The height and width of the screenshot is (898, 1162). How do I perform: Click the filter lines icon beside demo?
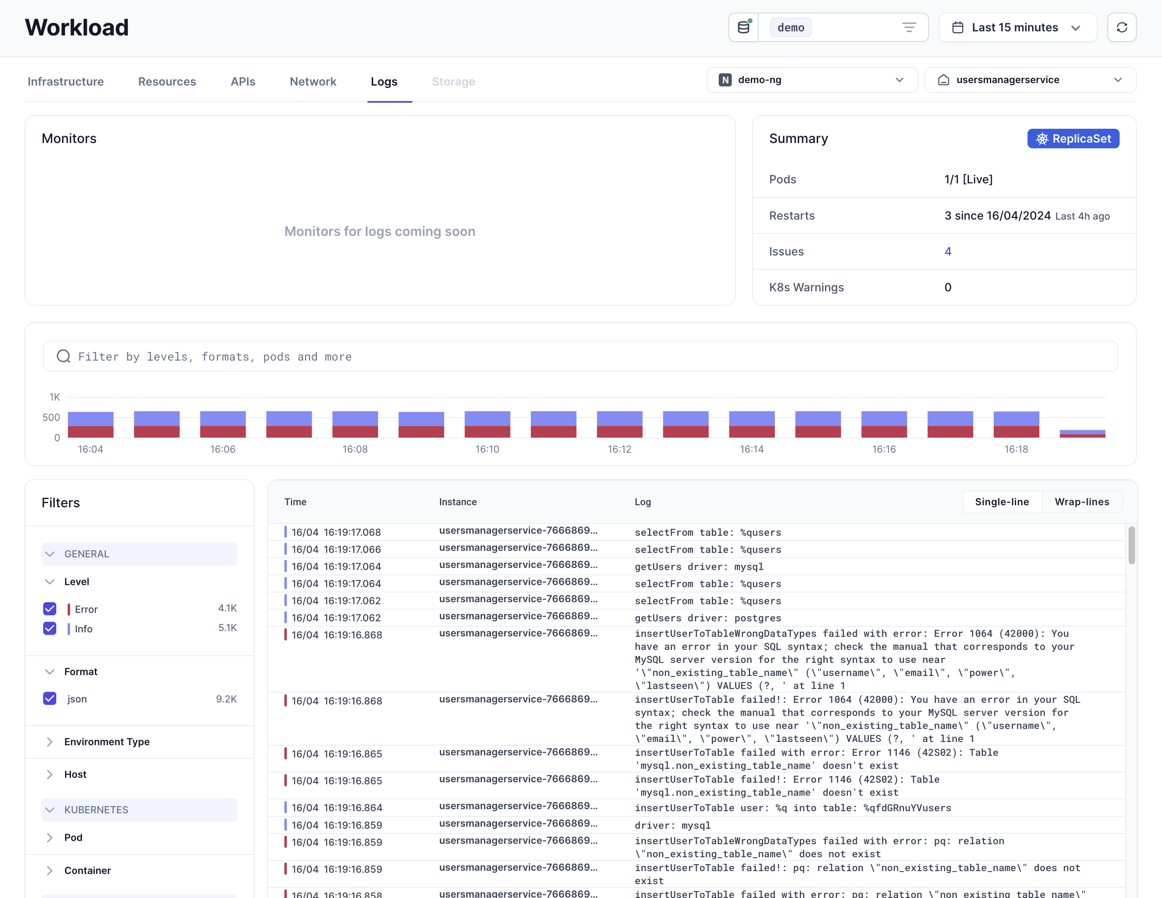[x=909, y=28]
